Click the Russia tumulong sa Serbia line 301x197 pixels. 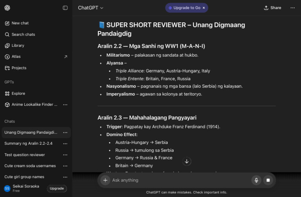tap(144, 150)
